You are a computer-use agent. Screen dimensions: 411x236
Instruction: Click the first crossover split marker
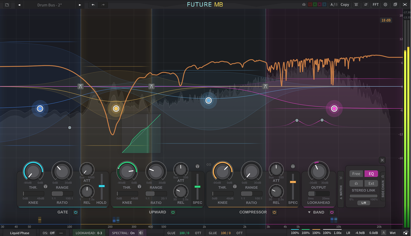point(81,86)
